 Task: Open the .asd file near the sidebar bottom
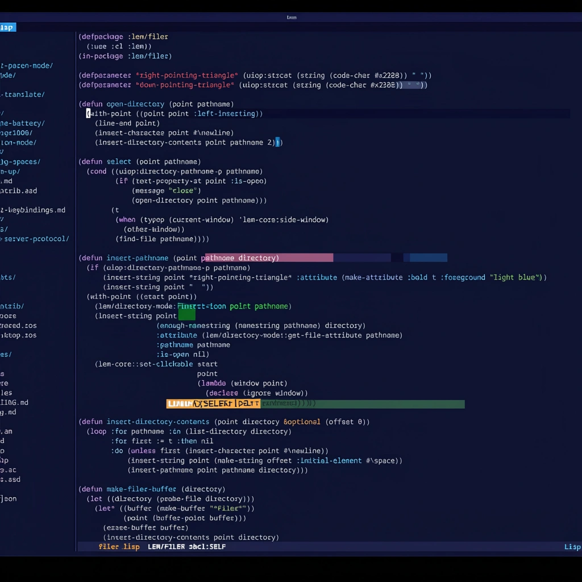click(10, 480)
